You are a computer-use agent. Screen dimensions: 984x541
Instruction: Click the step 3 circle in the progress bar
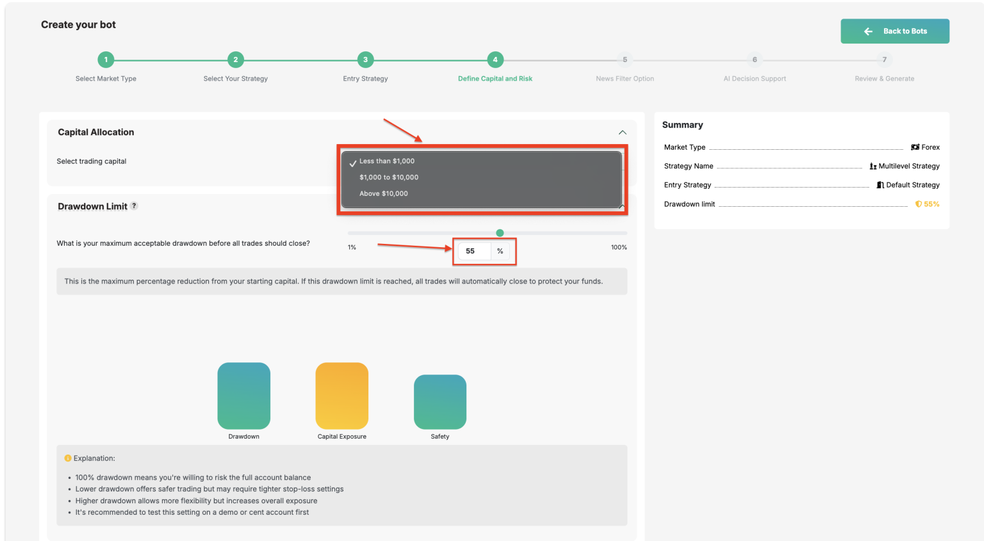click(365, 60)
